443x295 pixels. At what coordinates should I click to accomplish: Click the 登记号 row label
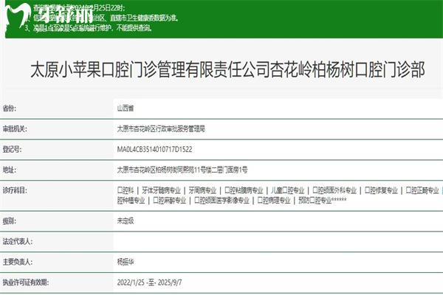(12, 150)
